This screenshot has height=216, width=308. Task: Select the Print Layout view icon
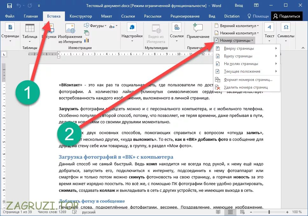[230, 212]
